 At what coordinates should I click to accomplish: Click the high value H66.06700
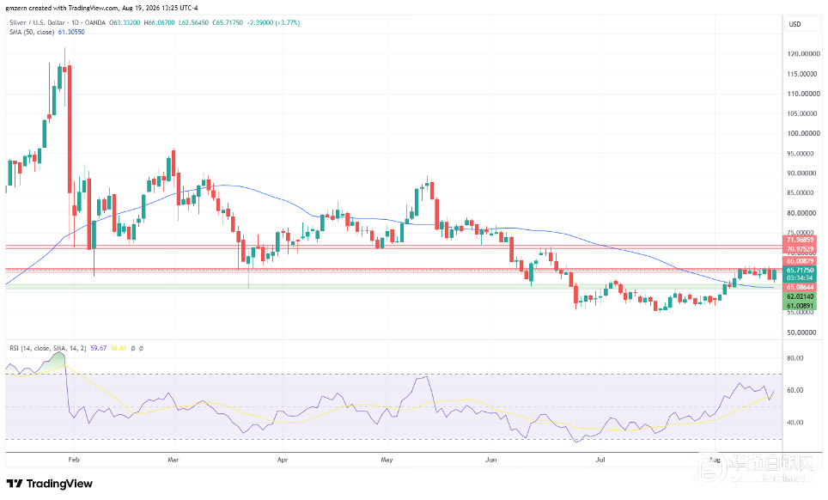(160, 22)
